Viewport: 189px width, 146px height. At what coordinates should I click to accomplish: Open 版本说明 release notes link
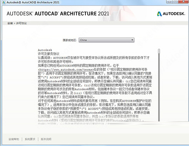point(46,139)
